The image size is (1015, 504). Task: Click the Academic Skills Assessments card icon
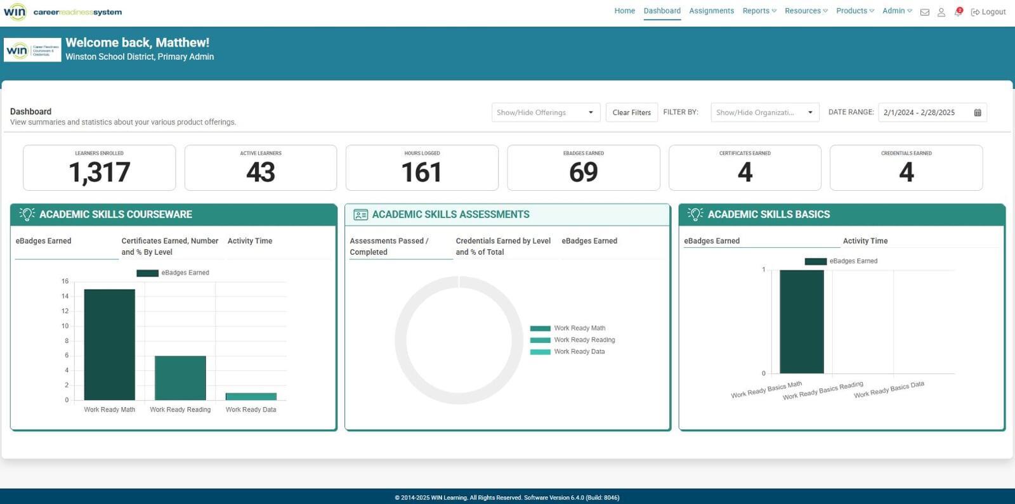point(360,215)
